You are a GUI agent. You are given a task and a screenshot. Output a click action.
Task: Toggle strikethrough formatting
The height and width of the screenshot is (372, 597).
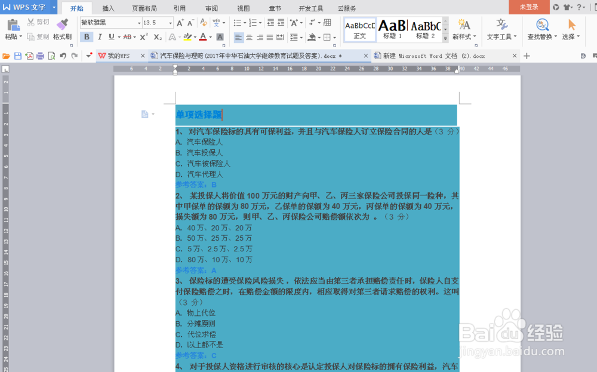pyautogui.click(x=128, y=36)
